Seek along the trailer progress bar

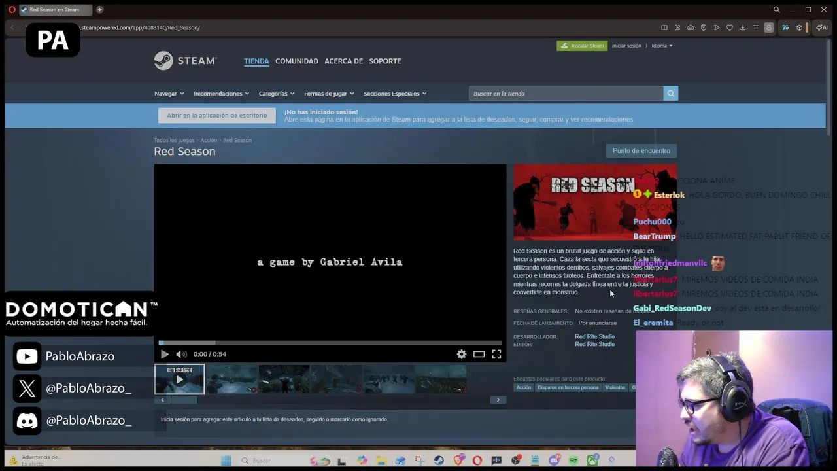click(x=330, y=342)
